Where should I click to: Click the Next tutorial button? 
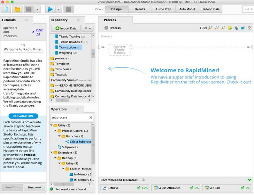click(x=34, y=187)
